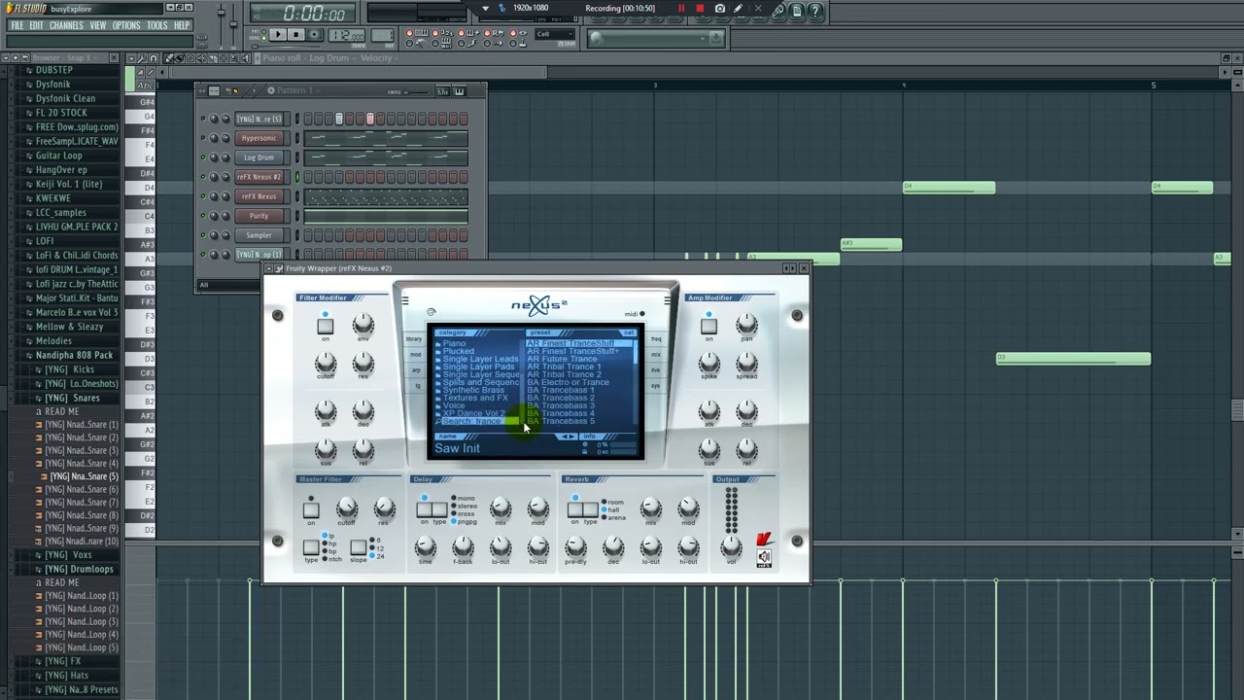Open the VIEW menu
Image resolution: width=1244 pixels, height=700 pixels.
click(x=98, y=25)
